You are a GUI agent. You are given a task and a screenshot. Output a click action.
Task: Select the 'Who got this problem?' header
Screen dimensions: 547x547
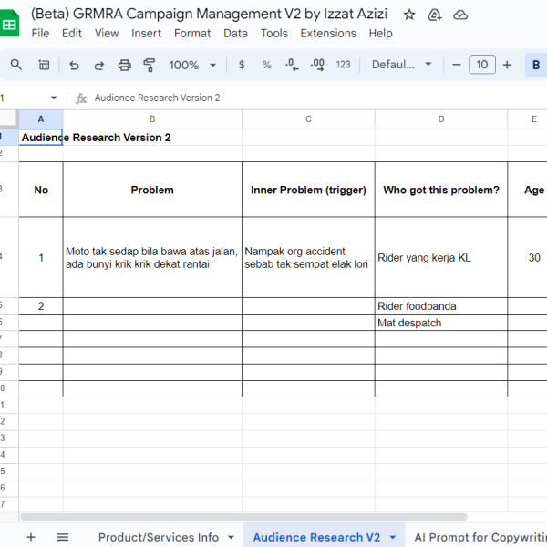tap(441, 190)
